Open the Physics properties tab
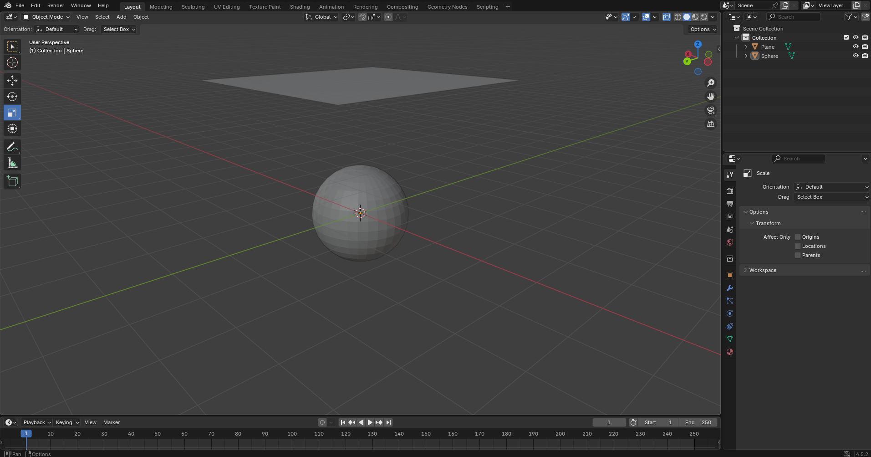Viewport: 871px width, 457px height. click(x=729, y=313)
